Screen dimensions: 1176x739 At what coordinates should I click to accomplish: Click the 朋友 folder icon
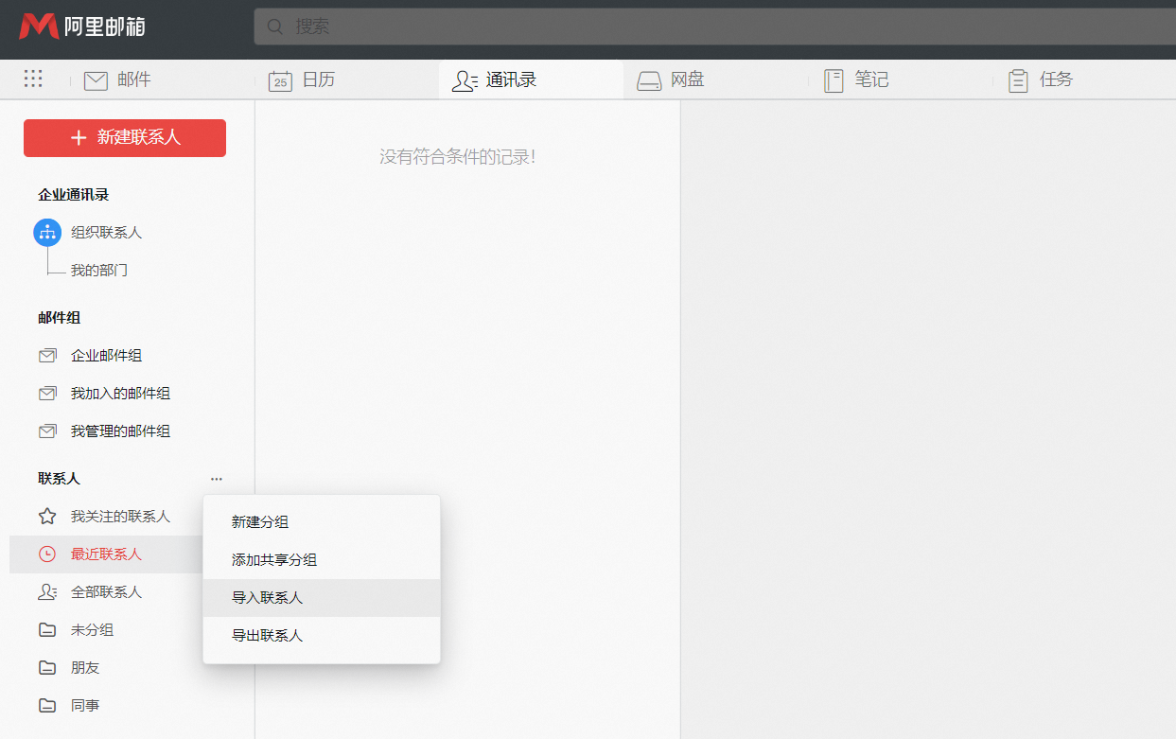(x=47, y=668)
